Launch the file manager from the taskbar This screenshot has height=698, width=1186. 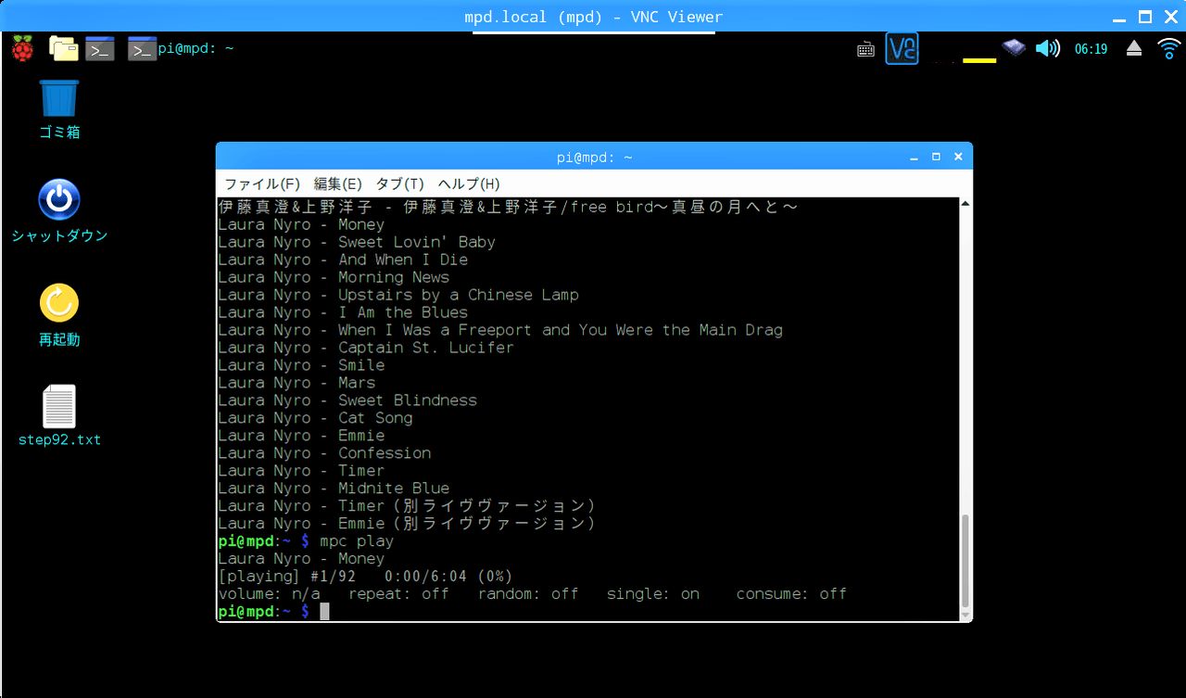coord(64,48)
